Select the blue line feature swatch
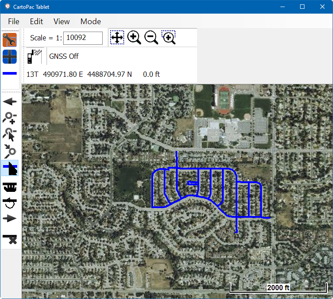 tap(10, 73)
